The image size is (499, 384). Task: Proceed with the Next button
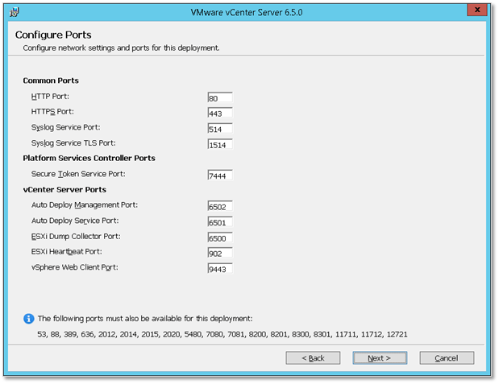click(x=380, y=358)
